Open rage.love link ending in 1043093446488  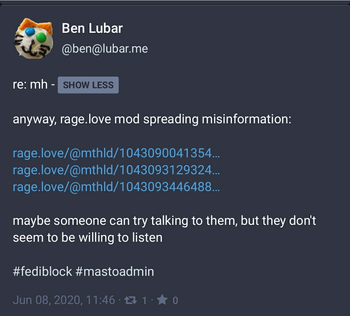(116, 187)
